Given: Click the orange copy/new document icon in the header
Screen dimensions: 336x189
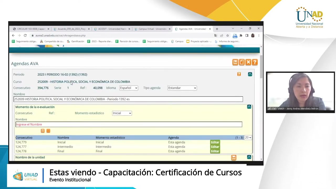Looking at the screenshot, I should point(242,62).
